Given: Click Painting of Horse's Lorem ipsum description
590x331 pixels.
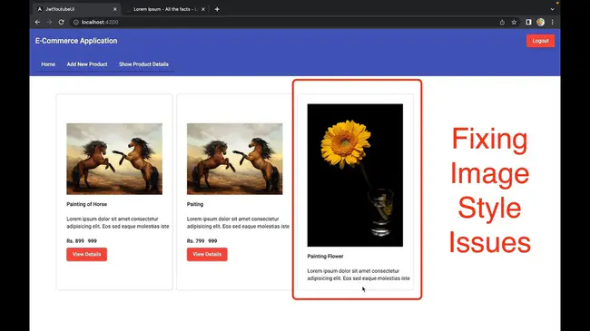Looking at the screenshot, I should [x=118, y=223].
